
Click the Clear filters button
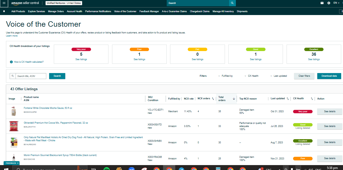pos(304,76)
